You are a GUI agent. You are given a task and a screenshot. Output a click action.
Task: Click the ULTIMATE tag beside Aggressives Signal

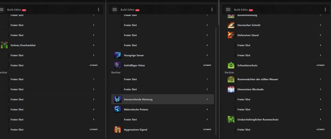[207, 129]
